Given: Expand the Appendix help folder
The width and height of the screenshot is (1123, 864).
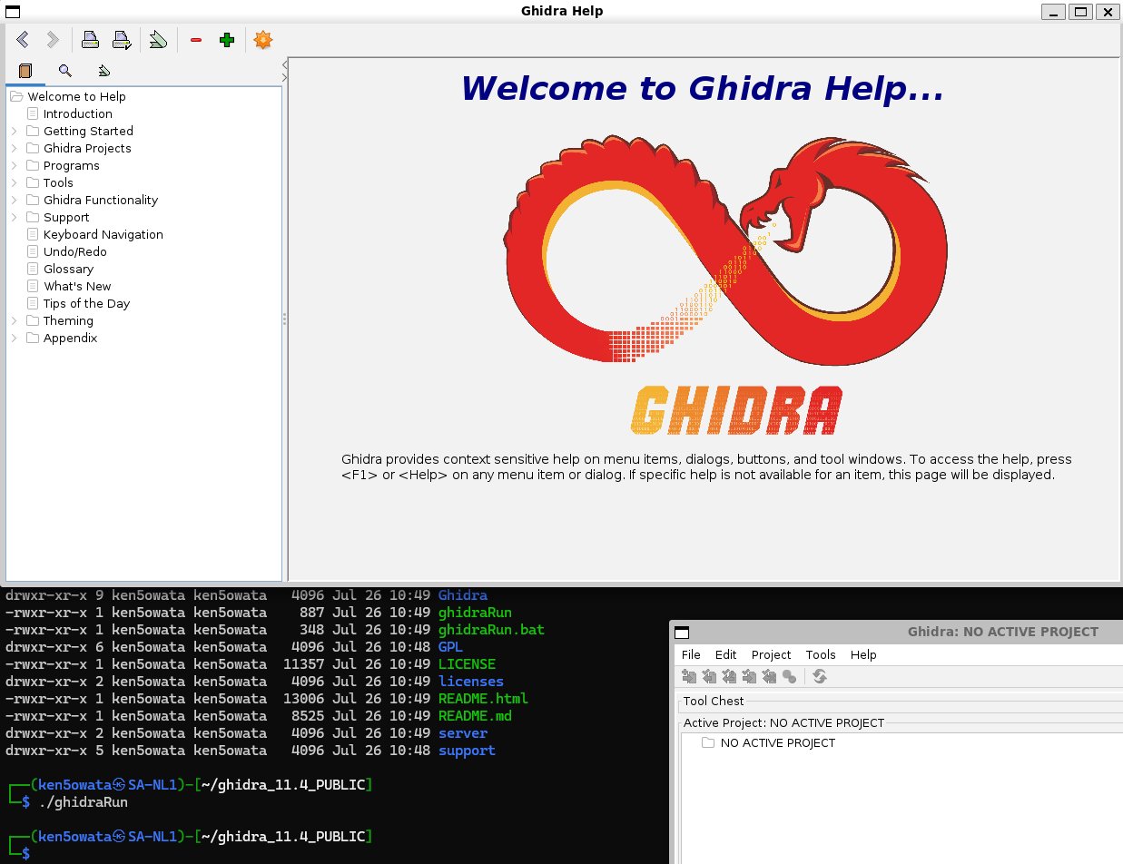Looking at the screenshot, I should click(x=15, y=338).
